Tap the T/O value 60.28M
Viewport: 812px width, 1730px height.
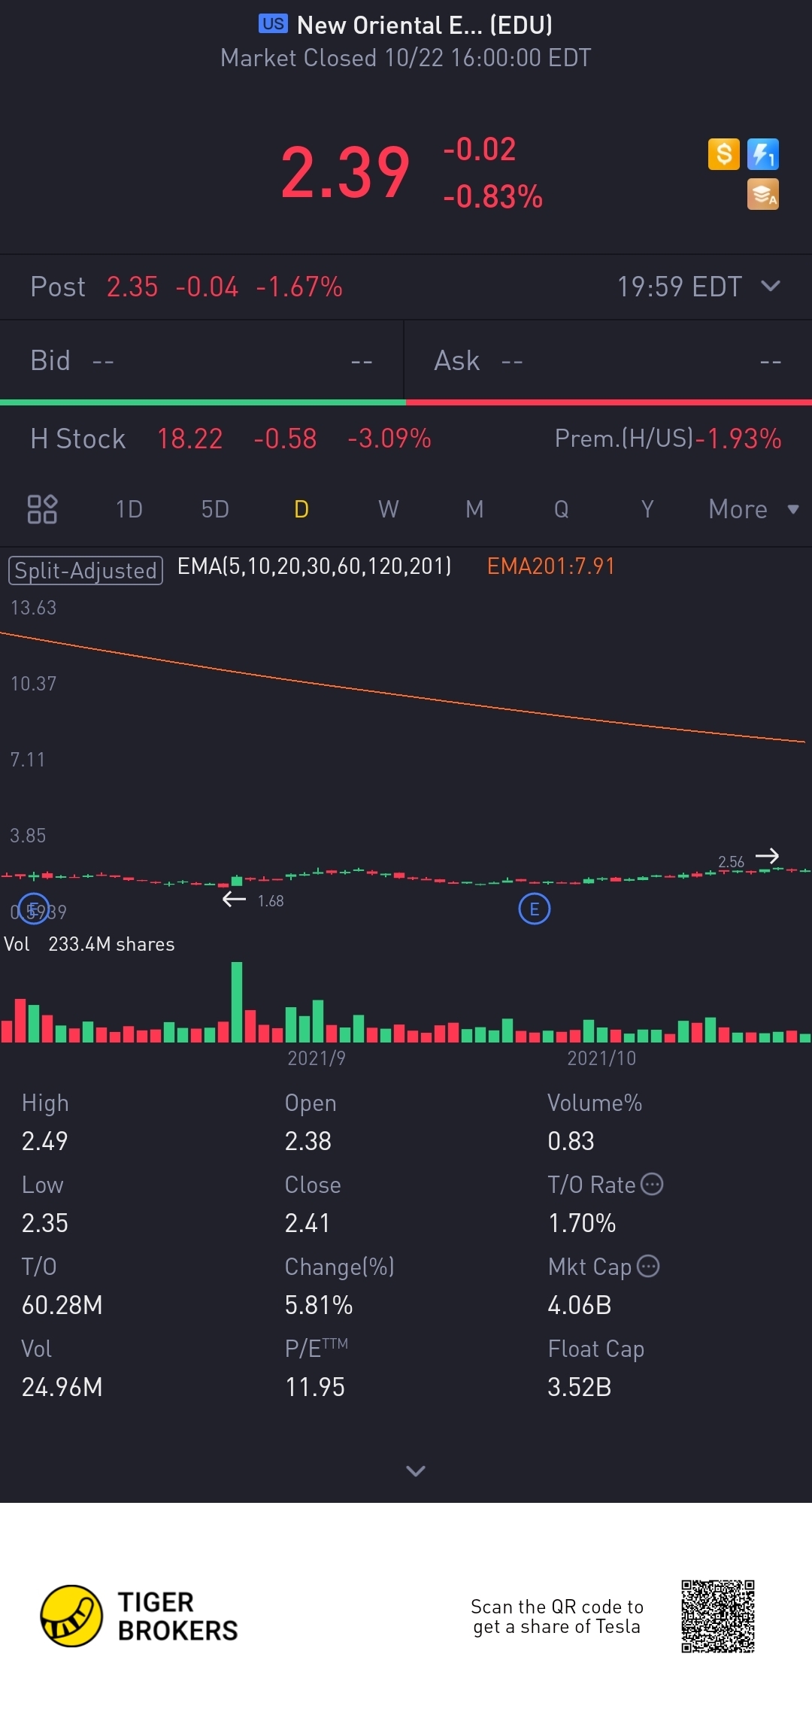point(62,1305)
